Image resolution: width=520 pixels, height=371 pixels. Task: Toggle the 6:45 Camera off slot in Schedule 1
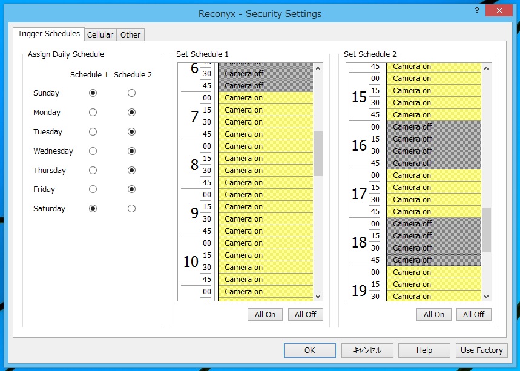[x=266, y=85]
